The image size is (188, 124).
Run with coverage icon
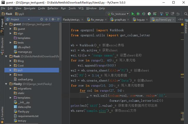144,14
